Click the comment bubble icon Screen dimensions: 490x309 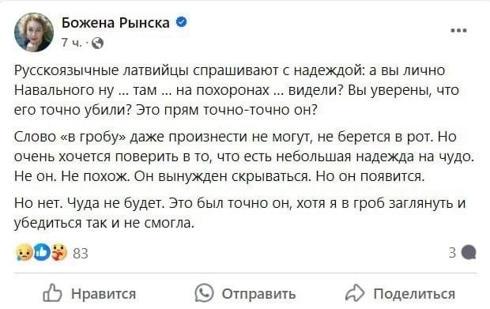469,252
